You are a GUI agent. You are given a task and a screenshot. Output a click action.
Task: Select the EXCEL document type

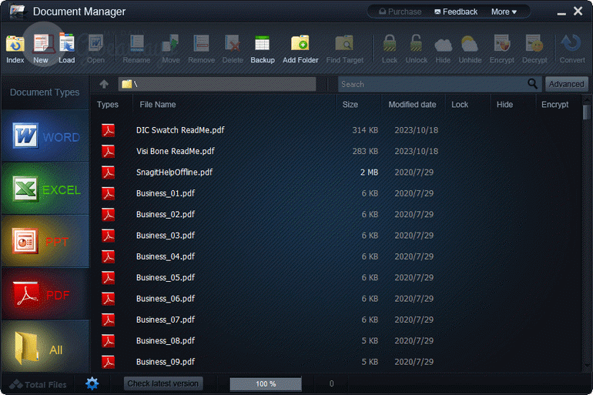pos(45,189)
